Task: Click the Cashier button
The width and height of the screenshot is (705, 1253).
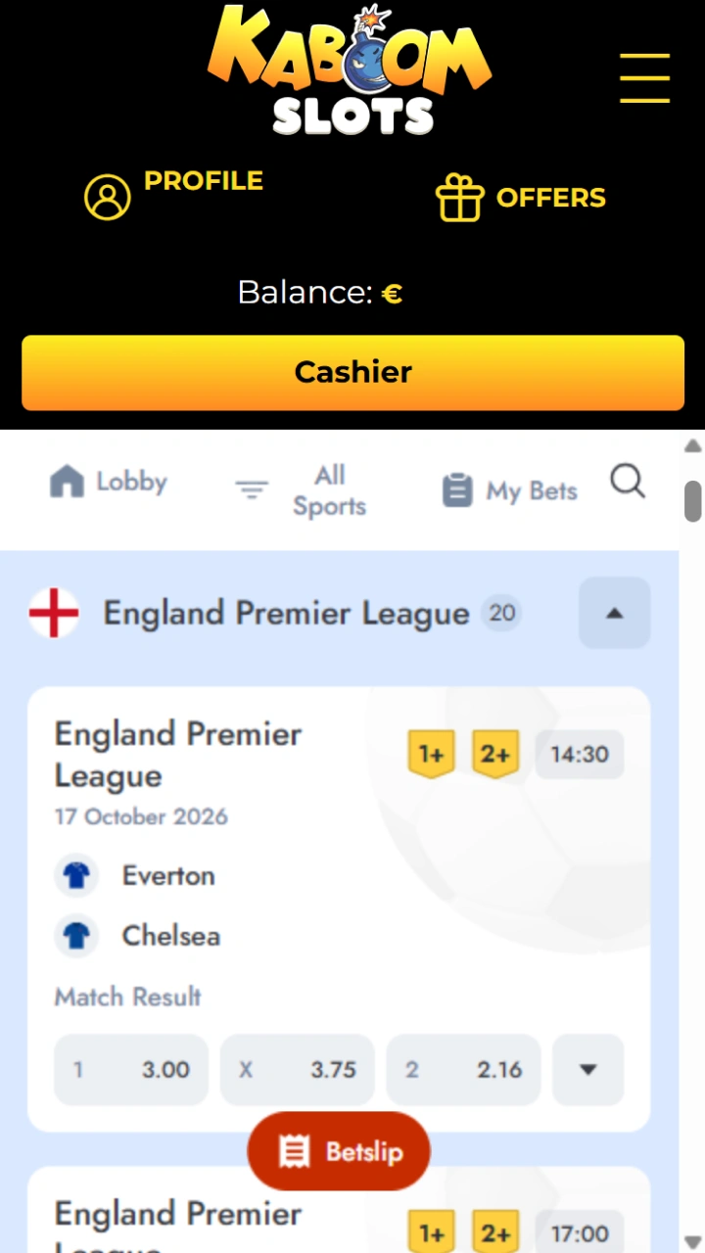Action: [x=352, y=372]
